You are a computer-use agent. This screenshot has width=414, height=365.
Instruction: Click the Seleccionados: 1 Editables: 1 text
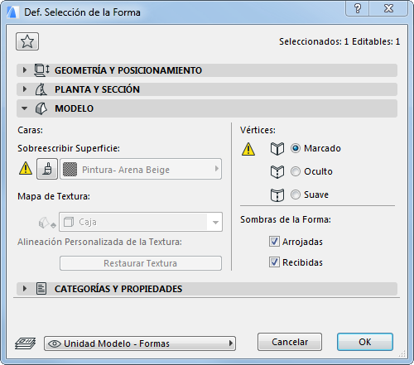339,41
